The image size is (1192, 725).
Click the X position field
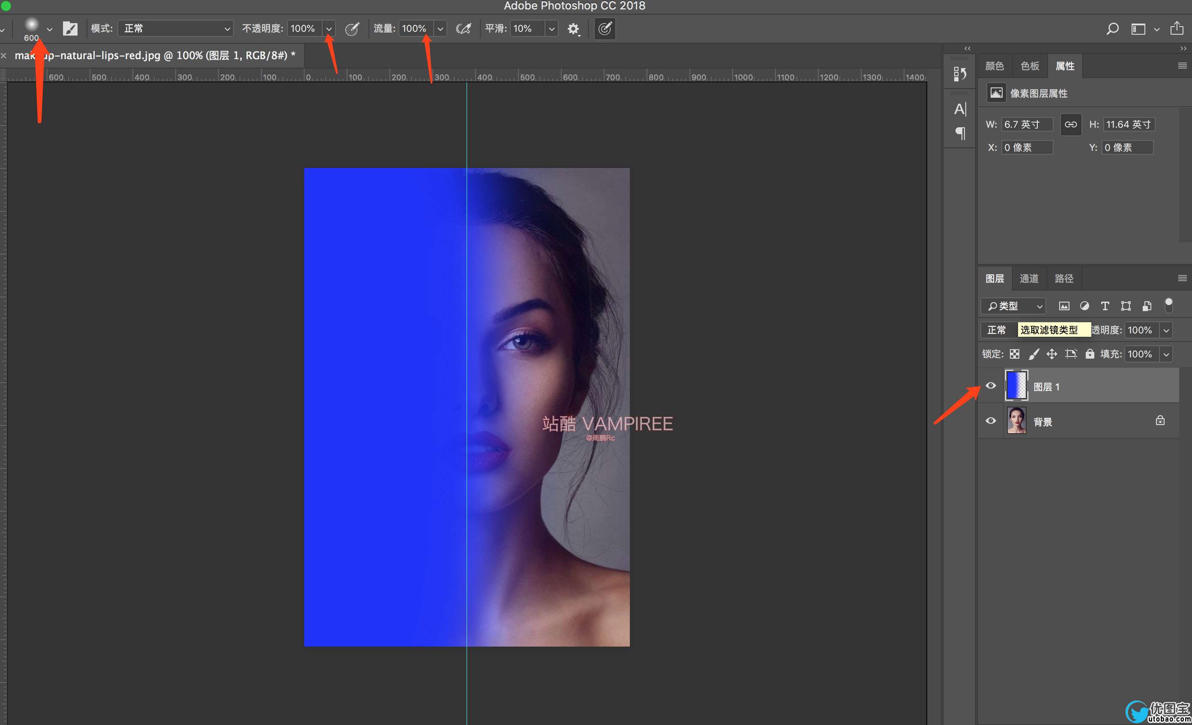[1027, 147]
